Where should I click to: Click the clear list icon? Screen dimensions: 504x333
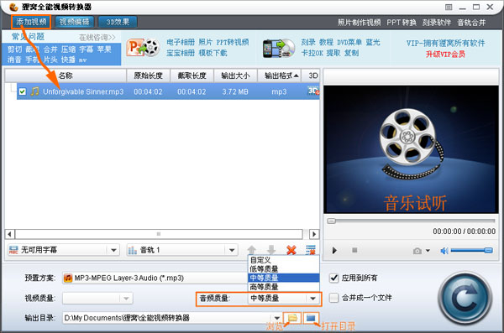coord(311,249)
